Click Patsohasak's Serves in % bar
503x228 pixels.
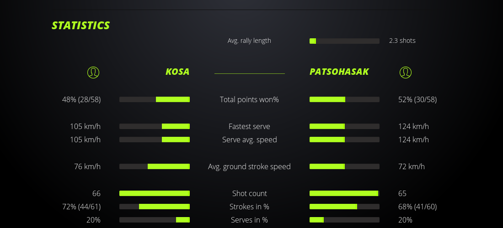pos(344,220)
